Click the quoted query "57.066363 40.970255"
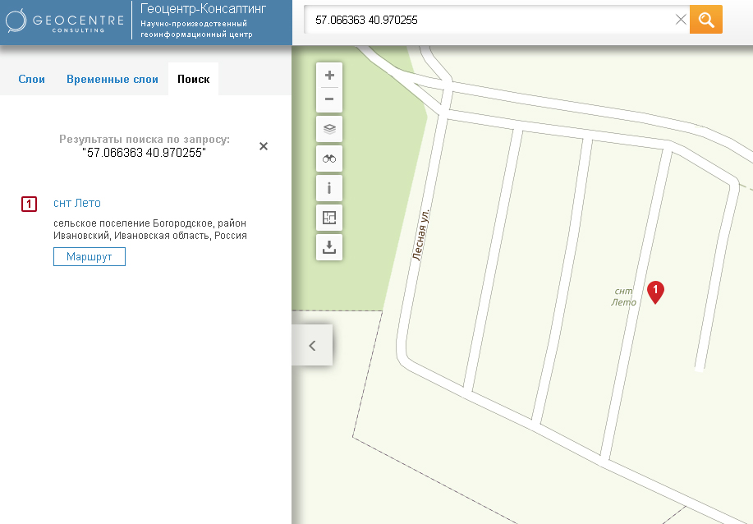753x524 pixels. pyautogui.click(x=144, y=153)
